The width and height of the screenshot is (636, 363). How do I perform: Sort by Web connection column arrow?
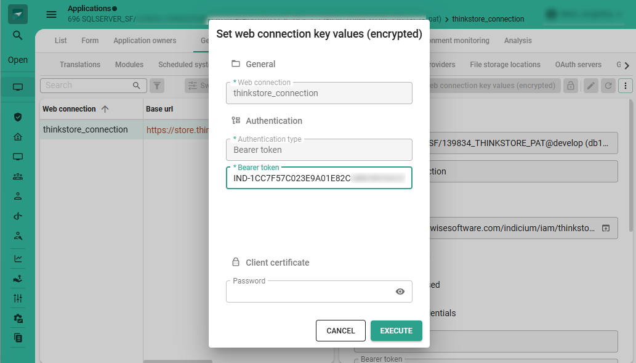point(105,109)
